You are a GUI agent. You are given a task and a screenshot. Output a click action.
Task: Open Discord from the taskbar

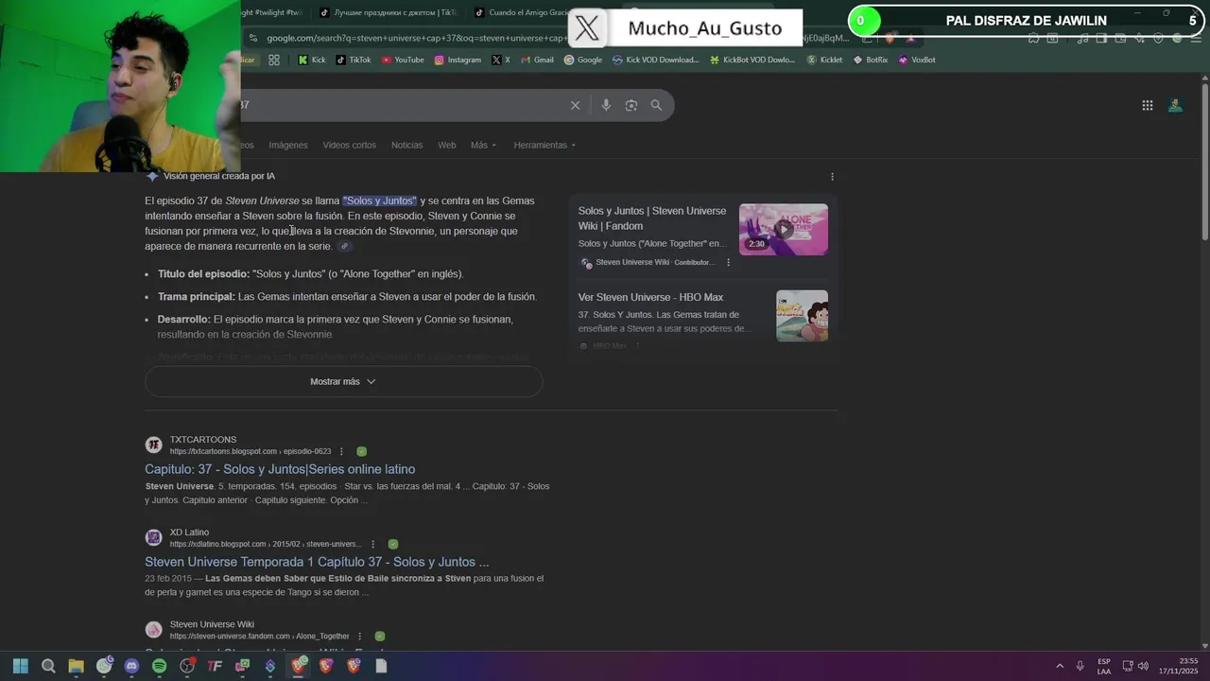[131, 666]
